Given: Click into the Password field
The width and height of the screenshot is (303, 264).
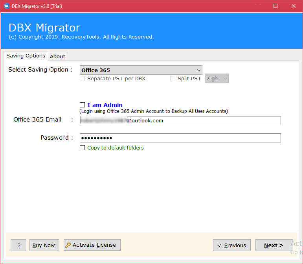Looking at the screenshot, I should 180,138.
